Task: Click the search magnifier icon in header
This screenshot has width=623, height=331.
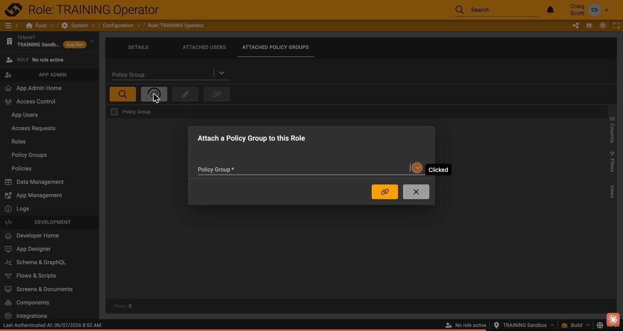Action: pyautogui.click(x=459, y=9)
